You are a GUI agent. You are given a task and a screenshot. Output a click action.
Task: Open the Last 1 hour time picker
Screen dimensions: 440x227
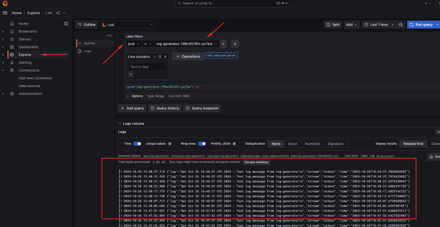coord(379,25)
